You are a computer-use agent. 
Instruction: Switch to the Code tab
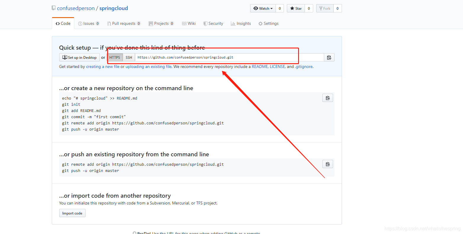[x=63, y=23]
